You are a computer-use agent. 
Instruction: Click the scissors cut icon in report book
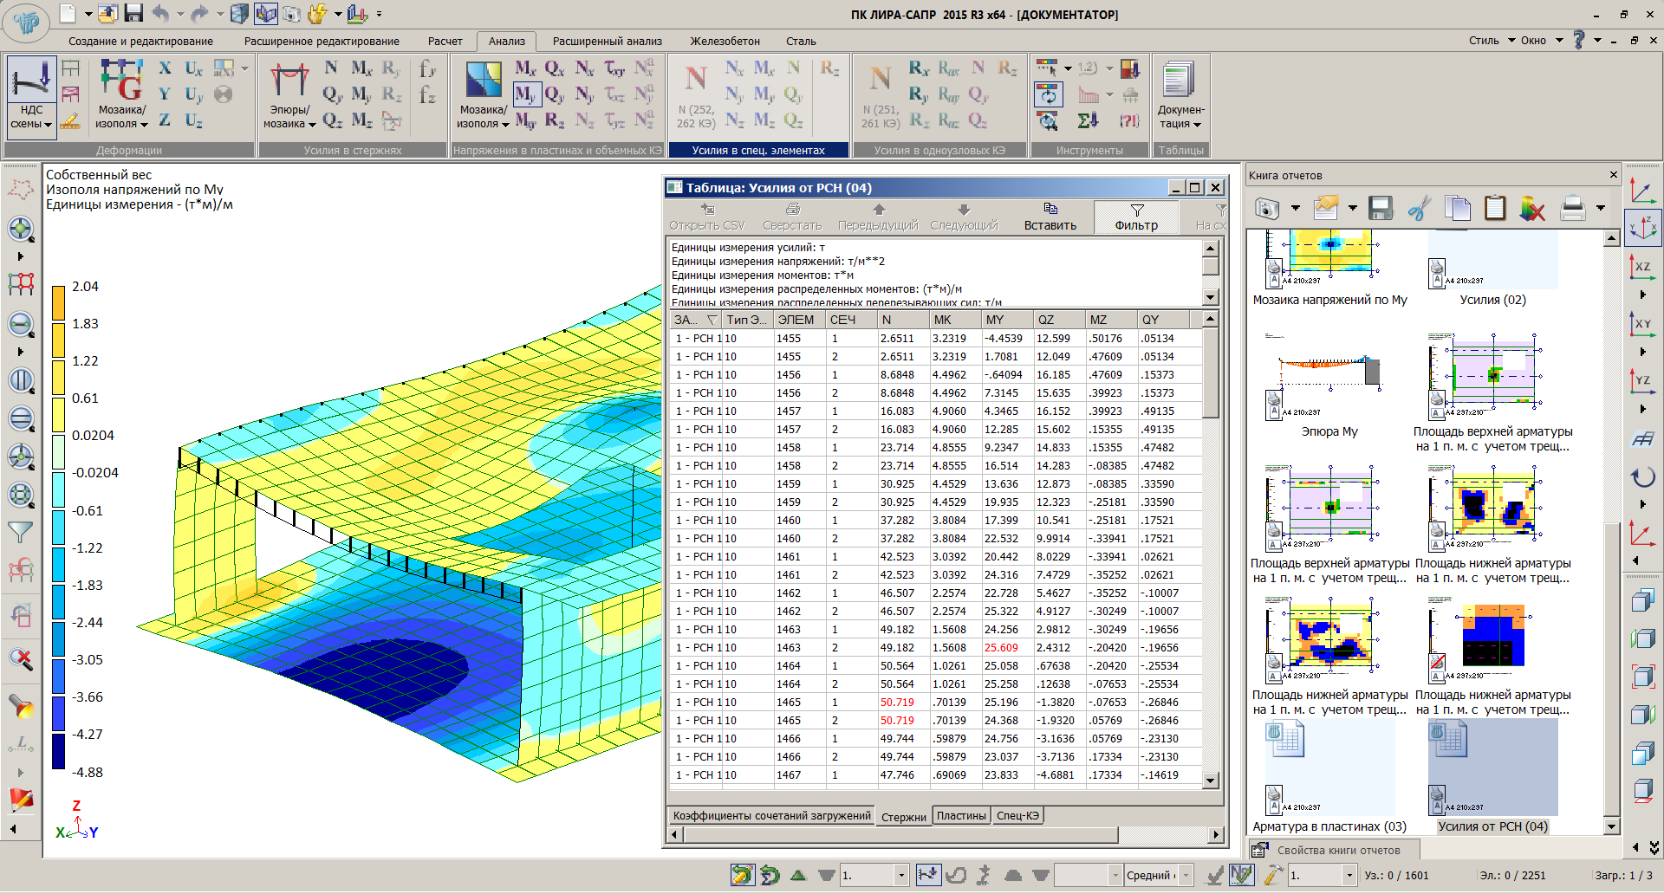tap(1419, 208)
